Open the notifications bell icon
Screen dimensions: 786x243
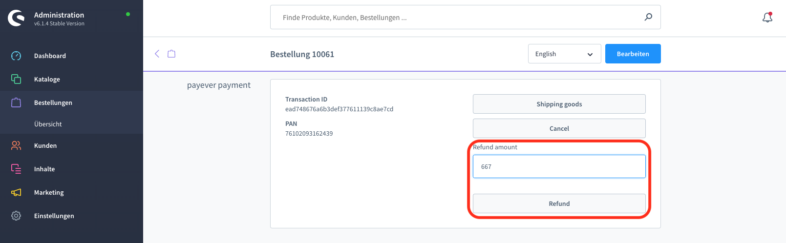[x=767, y=18]
